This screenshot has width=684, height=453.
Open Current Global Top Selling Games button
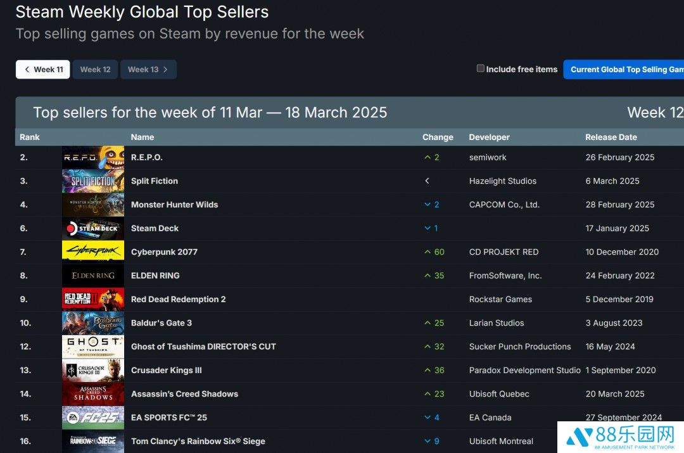coord(624,70)
